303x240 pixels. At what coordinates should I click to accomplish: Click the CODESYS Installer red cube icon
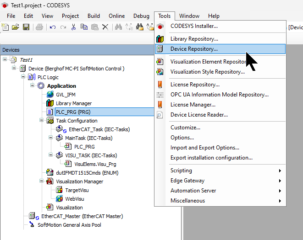(x=160, y=26)
